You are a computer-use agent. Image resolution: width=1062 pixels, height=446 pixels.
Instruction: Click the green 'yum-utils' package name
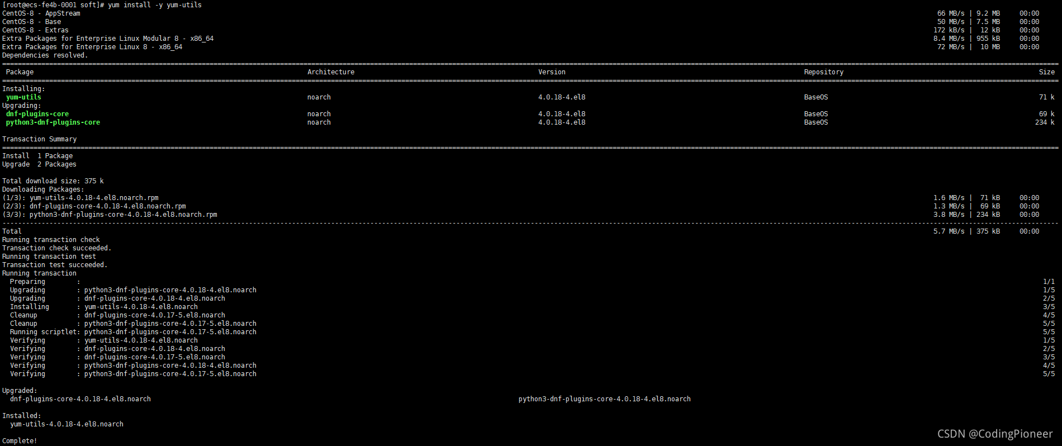point(23,97)
